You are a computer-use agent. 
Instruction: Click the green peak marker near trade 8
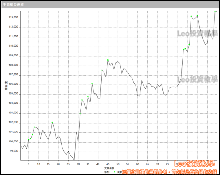pyautogui.click(x=34, y=127)
